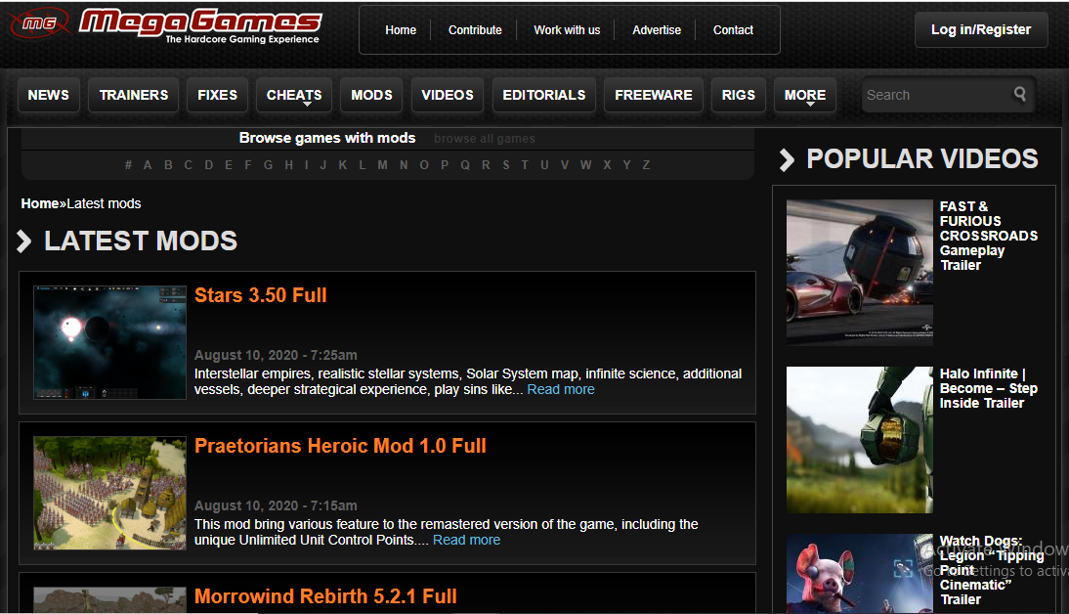Open the RIGS section
The image size is (1069, 614).
tap(738, 95)
